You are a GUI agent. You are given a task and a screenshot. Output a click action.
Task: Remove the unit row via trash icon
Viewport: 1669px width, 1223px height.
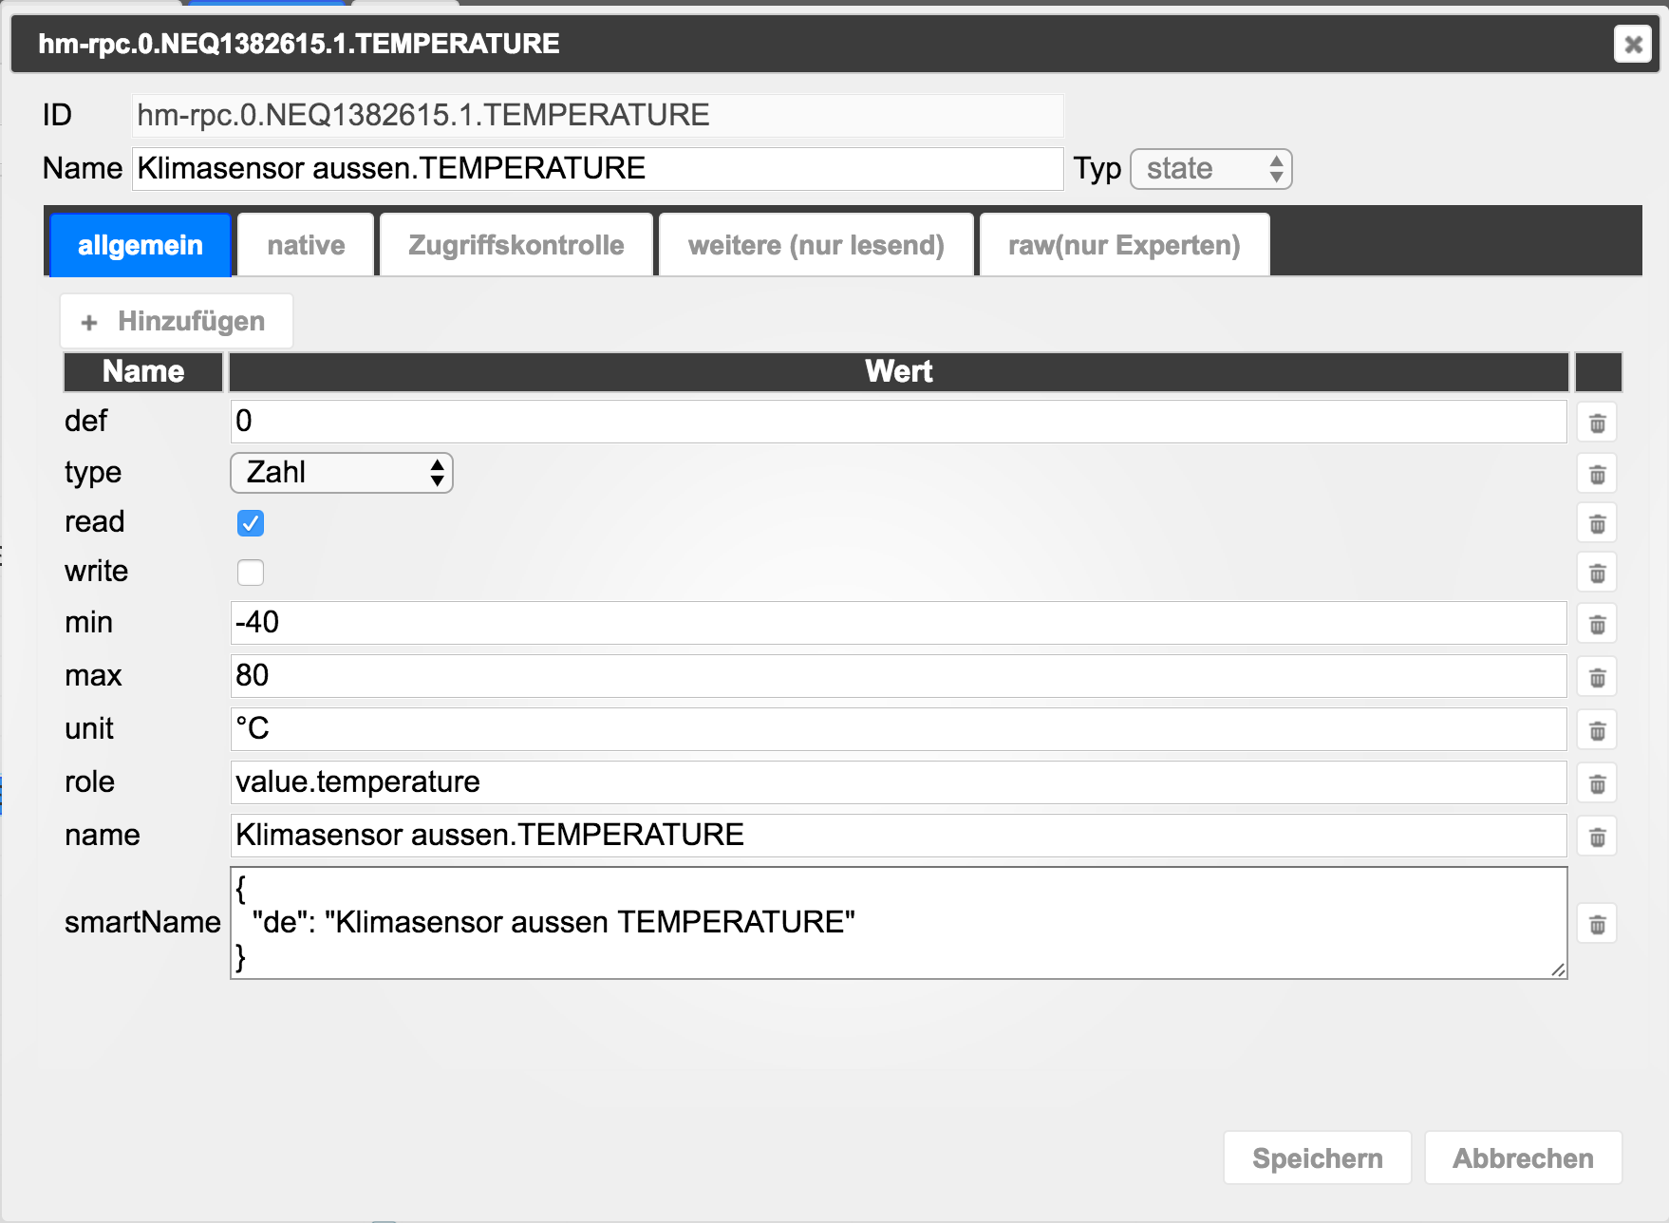click(x=1597, y=731)
